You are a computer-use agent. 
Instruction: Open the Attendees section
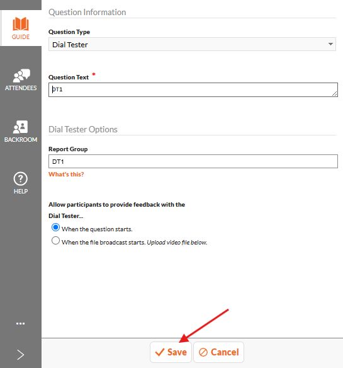[21, 80]
